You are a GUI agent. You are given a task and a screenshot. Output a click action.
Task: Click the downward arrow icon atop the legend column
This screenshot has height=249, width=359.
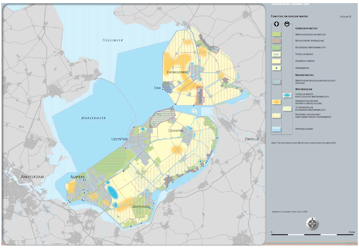click(287, 24)
